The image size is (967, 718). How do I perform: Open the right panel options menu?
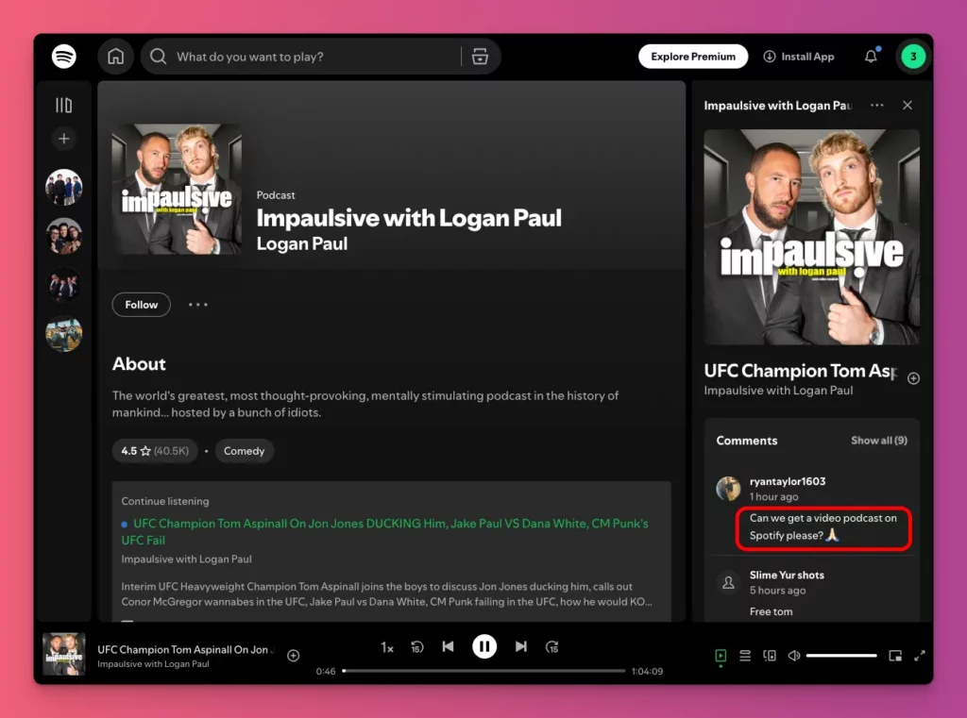coord(876,105)
